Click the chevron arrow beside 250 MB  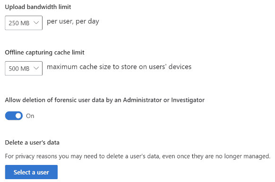click(x=36, y=23)
